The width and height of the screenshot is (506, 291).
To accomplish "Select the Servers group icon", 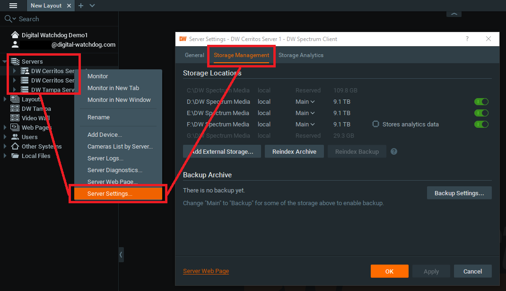I will pyautogui.click(x=15, y=61).
